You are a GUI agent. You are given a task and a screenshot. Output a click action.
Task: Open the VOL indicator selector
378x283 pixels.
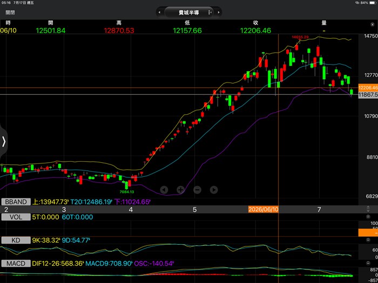16,217
